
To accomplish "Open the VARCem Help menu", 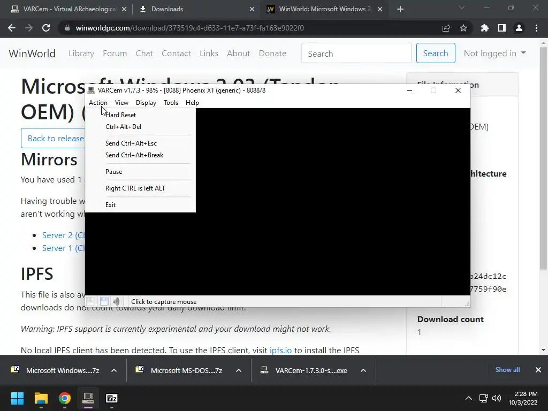I will (192, 103).
